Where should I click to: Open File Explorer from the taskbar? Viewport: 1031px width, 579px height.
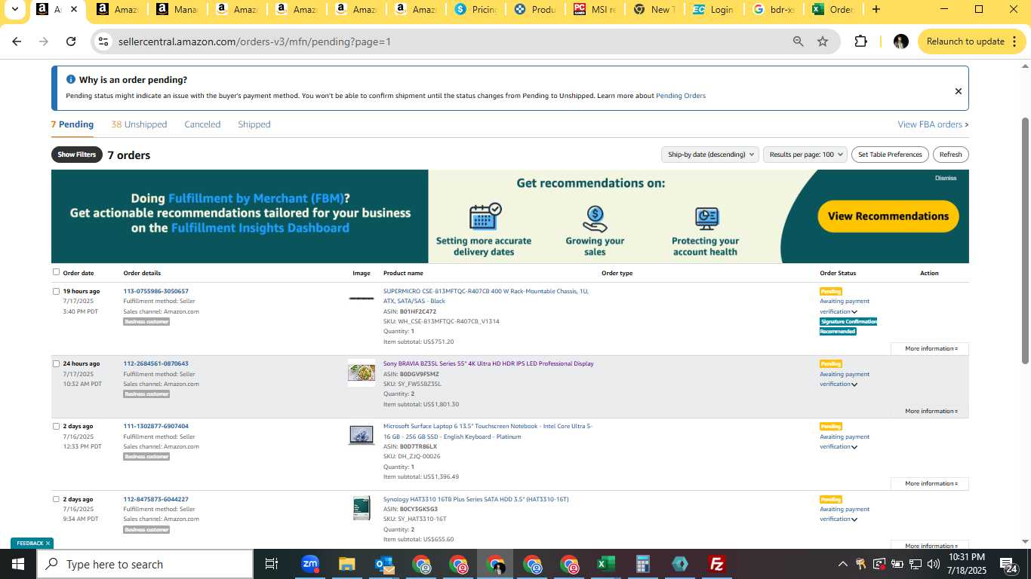tap(346, 564)
